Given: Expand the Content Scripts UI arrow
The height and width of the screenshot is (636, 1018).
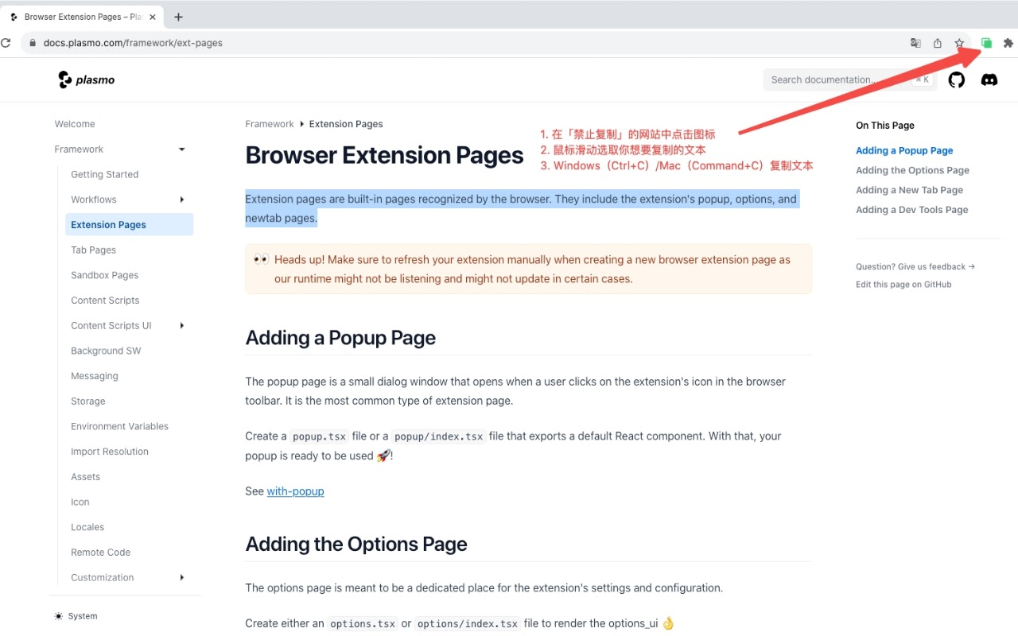Looking at the screenshot, I should tap(181, 326).
